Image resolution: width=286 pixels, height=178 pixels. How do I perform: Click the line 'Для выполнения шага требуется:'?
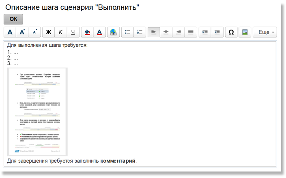[47, 45]
